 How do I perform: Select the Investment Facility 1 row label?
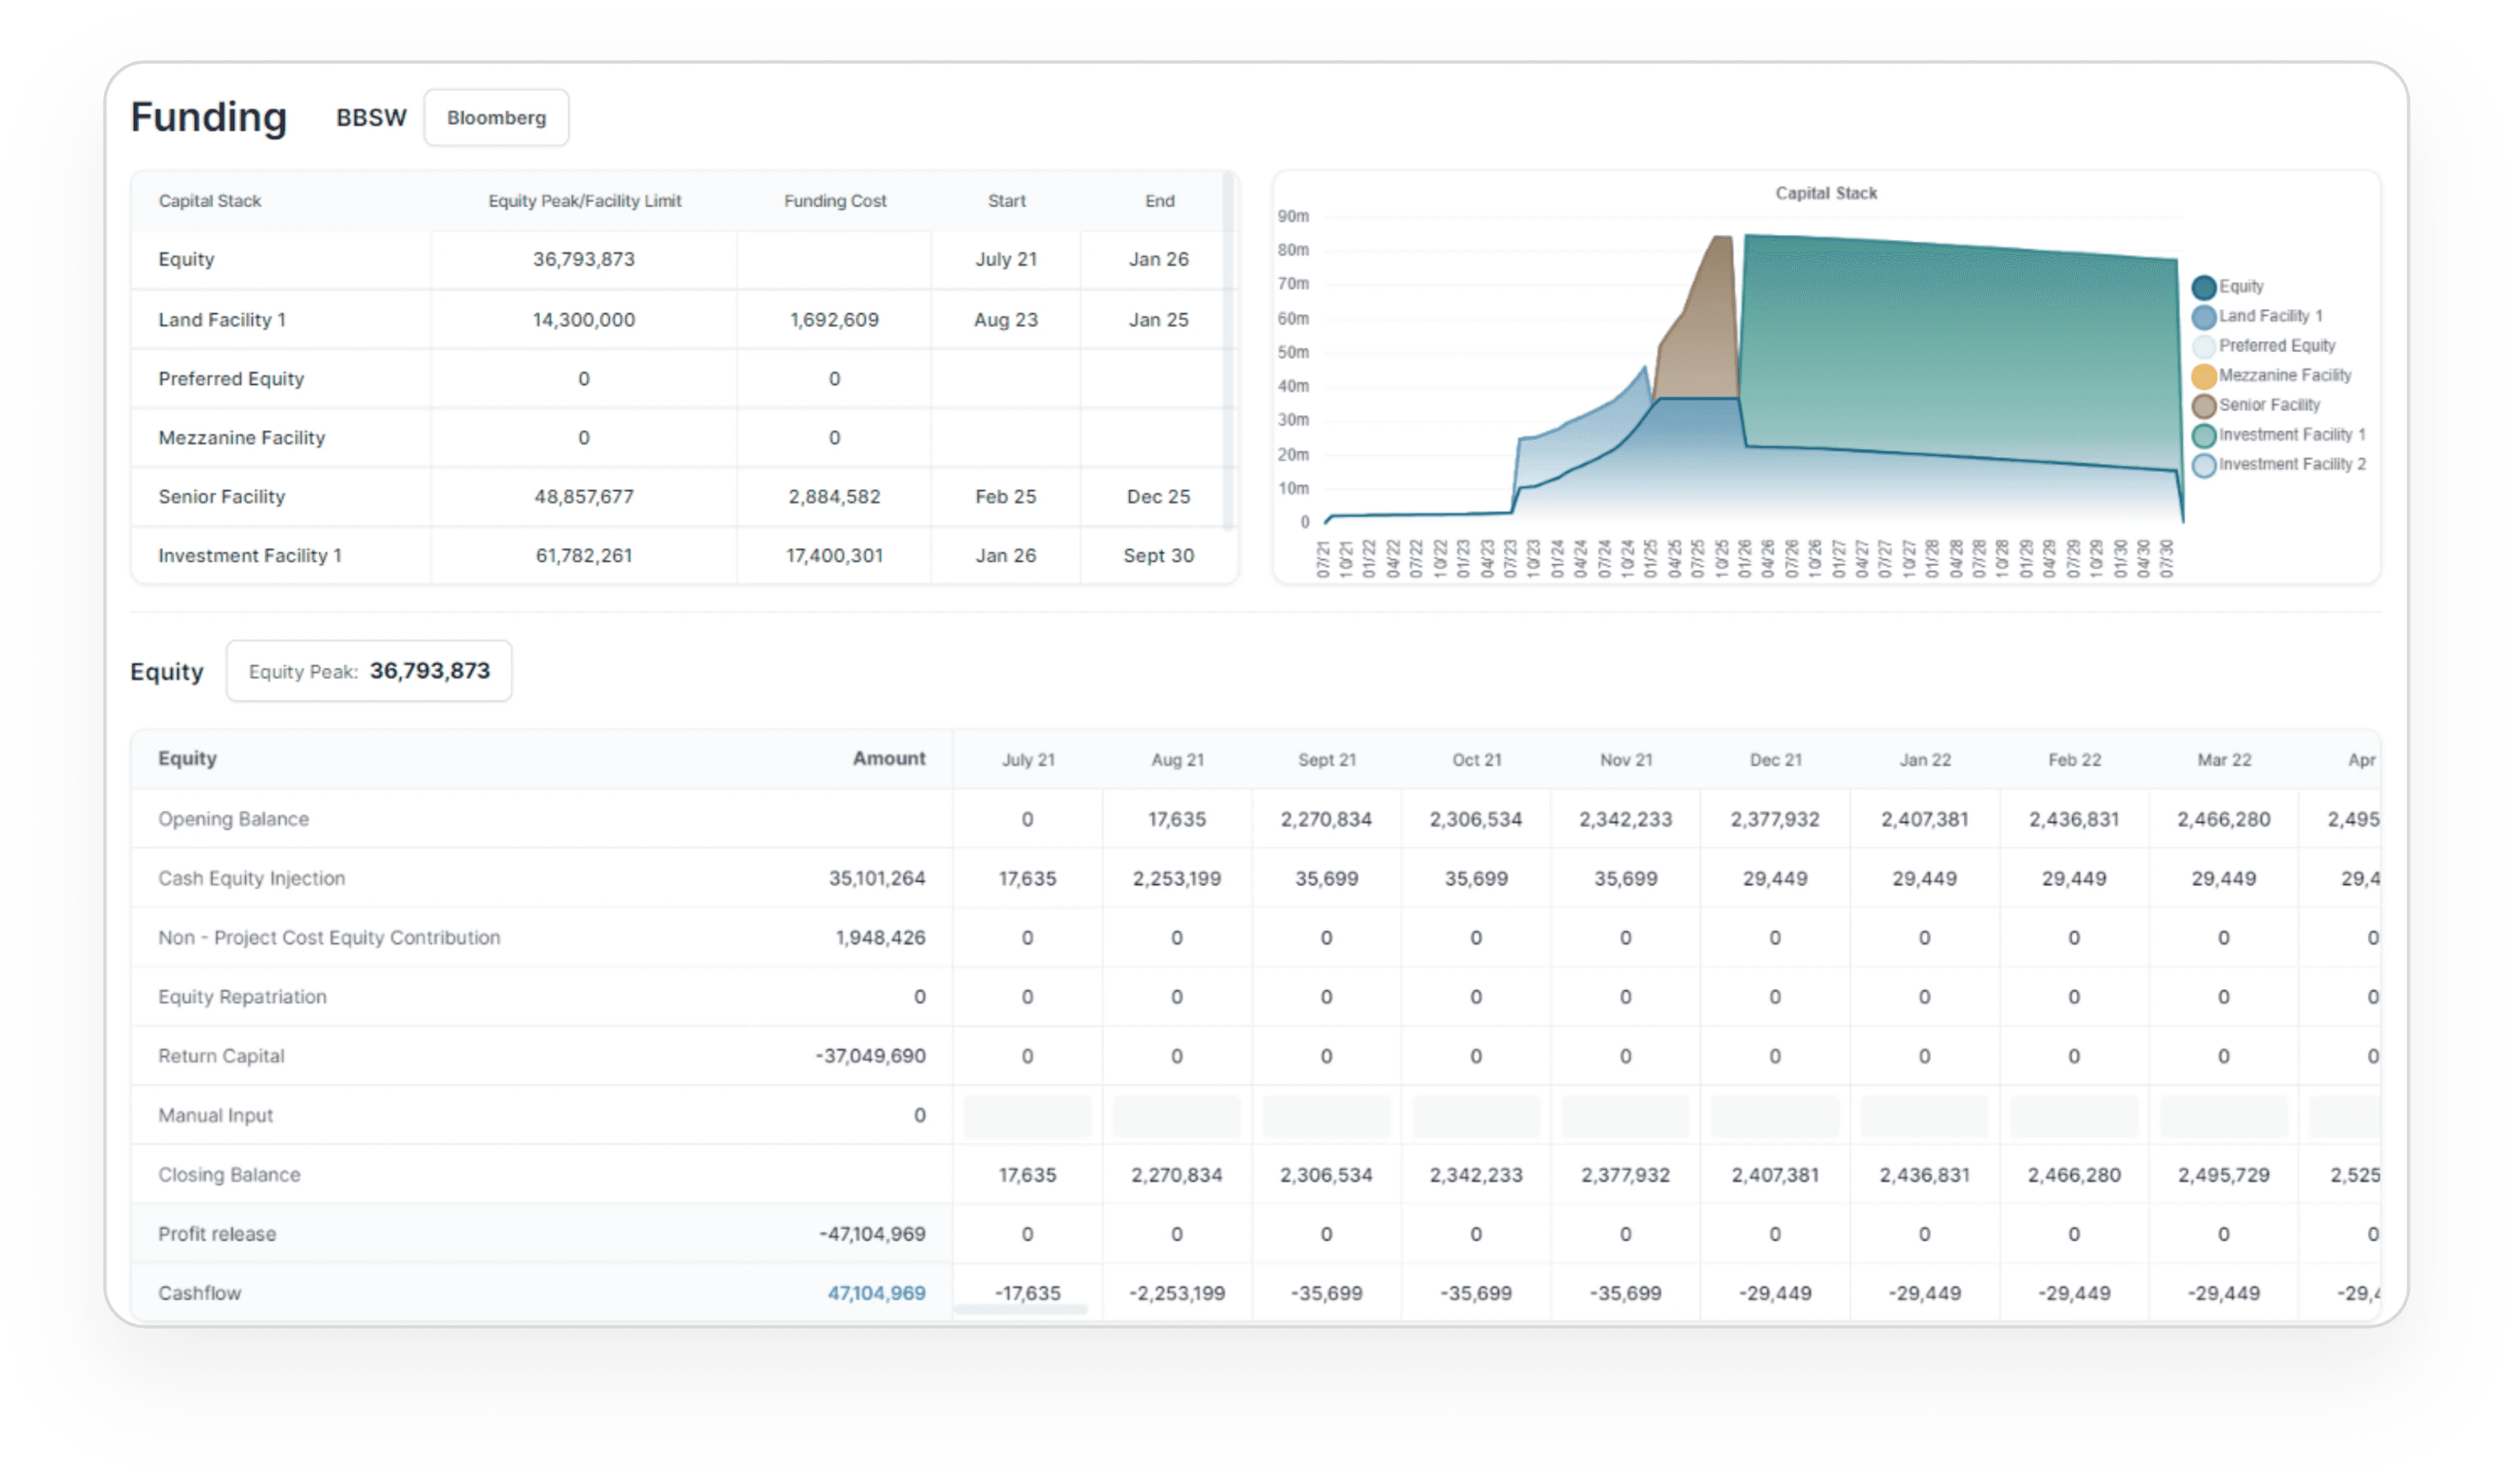[250, 556]
